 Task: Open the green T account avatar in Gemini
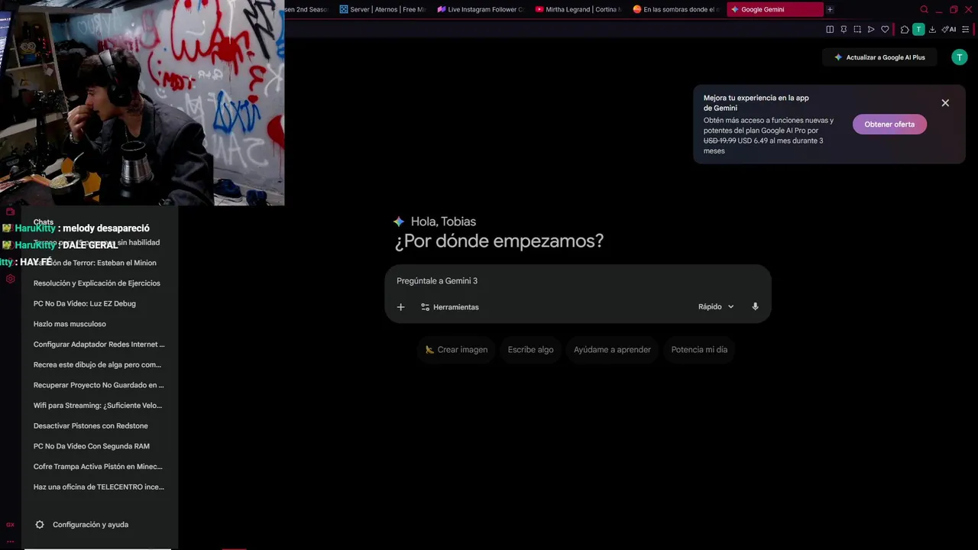point(960,57)
